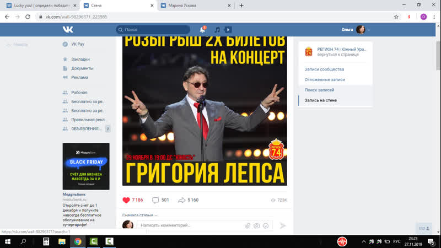The width and height of the screenshot is (441, 248).
Task: Click the 117 online counter button
Action: point(424,229)
